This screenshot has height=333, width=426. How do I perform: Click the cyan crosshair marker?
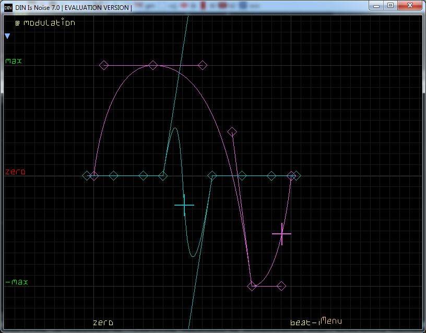coord(184,205)
